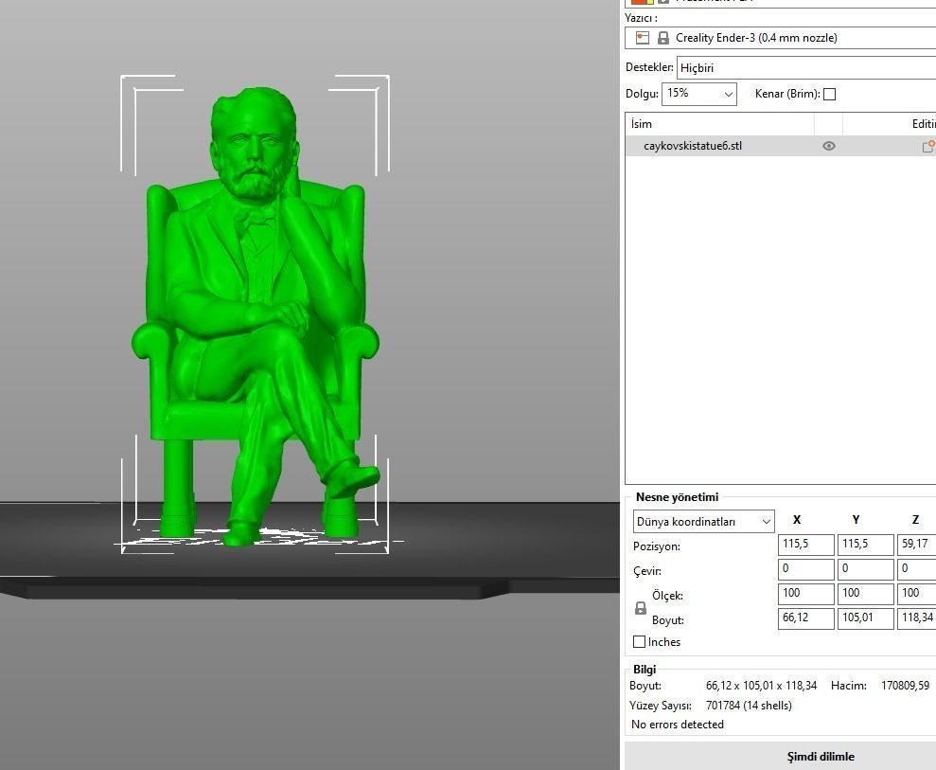Check the Inches checkbox

coord(640,642)
